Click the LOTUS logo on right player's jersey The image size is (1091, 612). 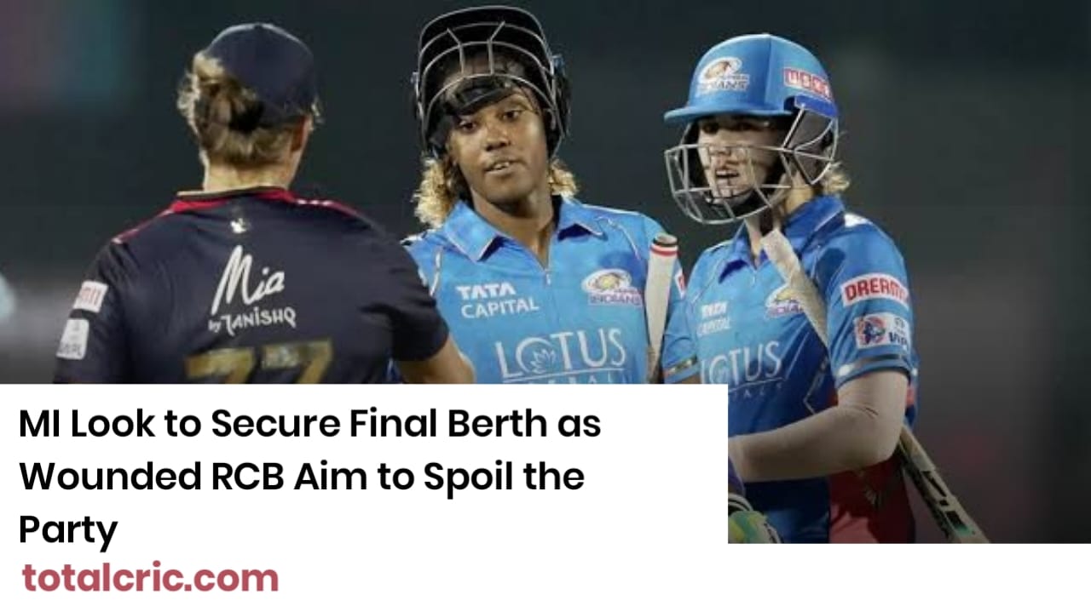742,363
